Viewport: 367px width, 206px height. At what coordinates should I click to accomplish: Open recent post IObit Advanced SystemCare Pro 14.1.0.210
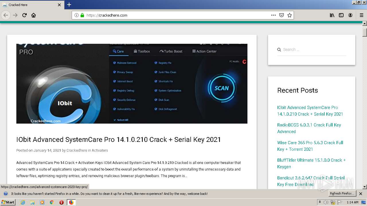pyautogui.click(x=310, y=111)
